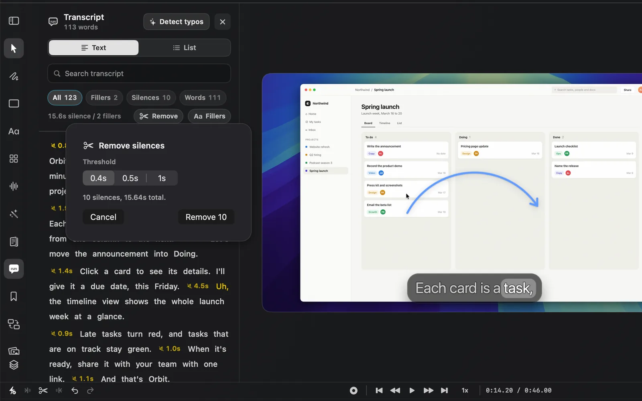Switch the transcript to Text view
Viewport: 642px width, 401px height.
(x=93, y=48)
